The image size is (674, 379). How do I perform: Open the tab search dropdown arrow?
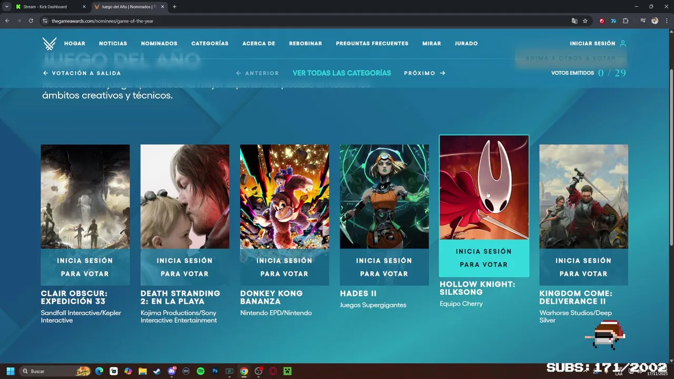(6, 7)
